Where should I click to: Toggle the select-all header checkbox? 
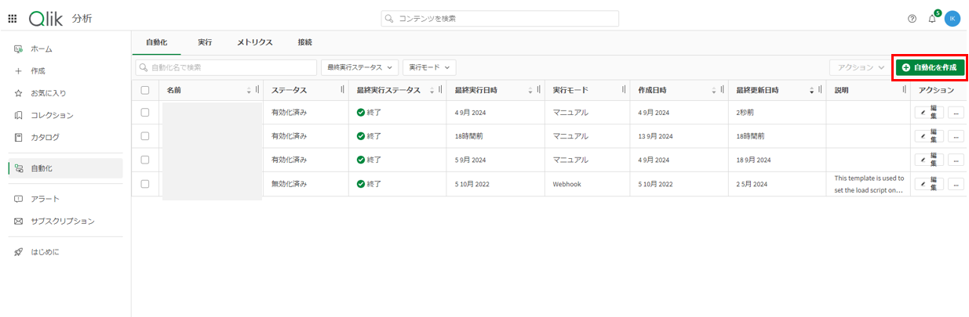(x=145, y=90)
